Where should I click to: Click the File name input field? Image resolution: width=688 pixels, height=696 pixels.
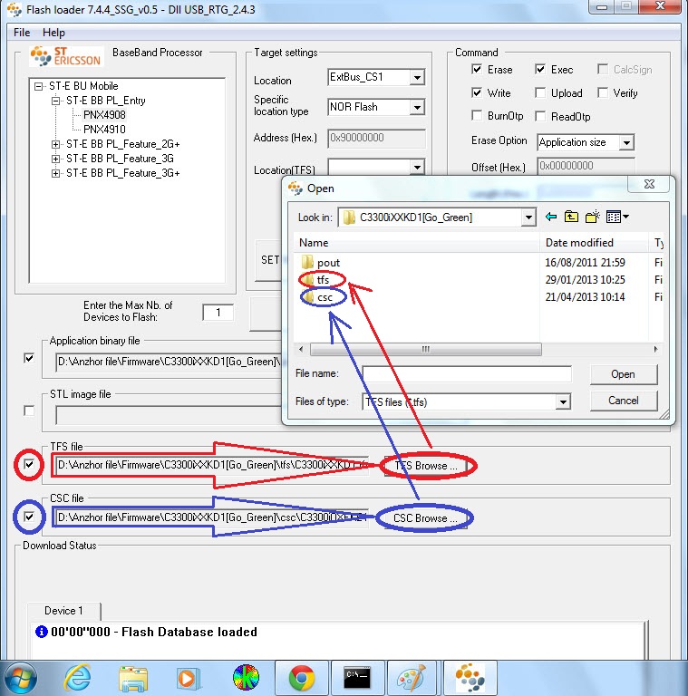pyautogui.click(x=467, y=373)
